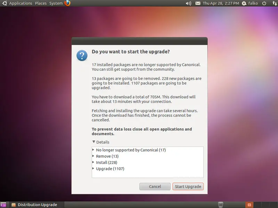
Task: Click the clock showing Thu Apr 28, 2:27 PM
Action: click(221, 3)
